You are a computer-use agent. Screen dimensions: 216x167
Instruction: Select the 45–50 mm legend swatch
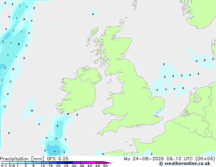pyautogui.click(x=100, y=163)
